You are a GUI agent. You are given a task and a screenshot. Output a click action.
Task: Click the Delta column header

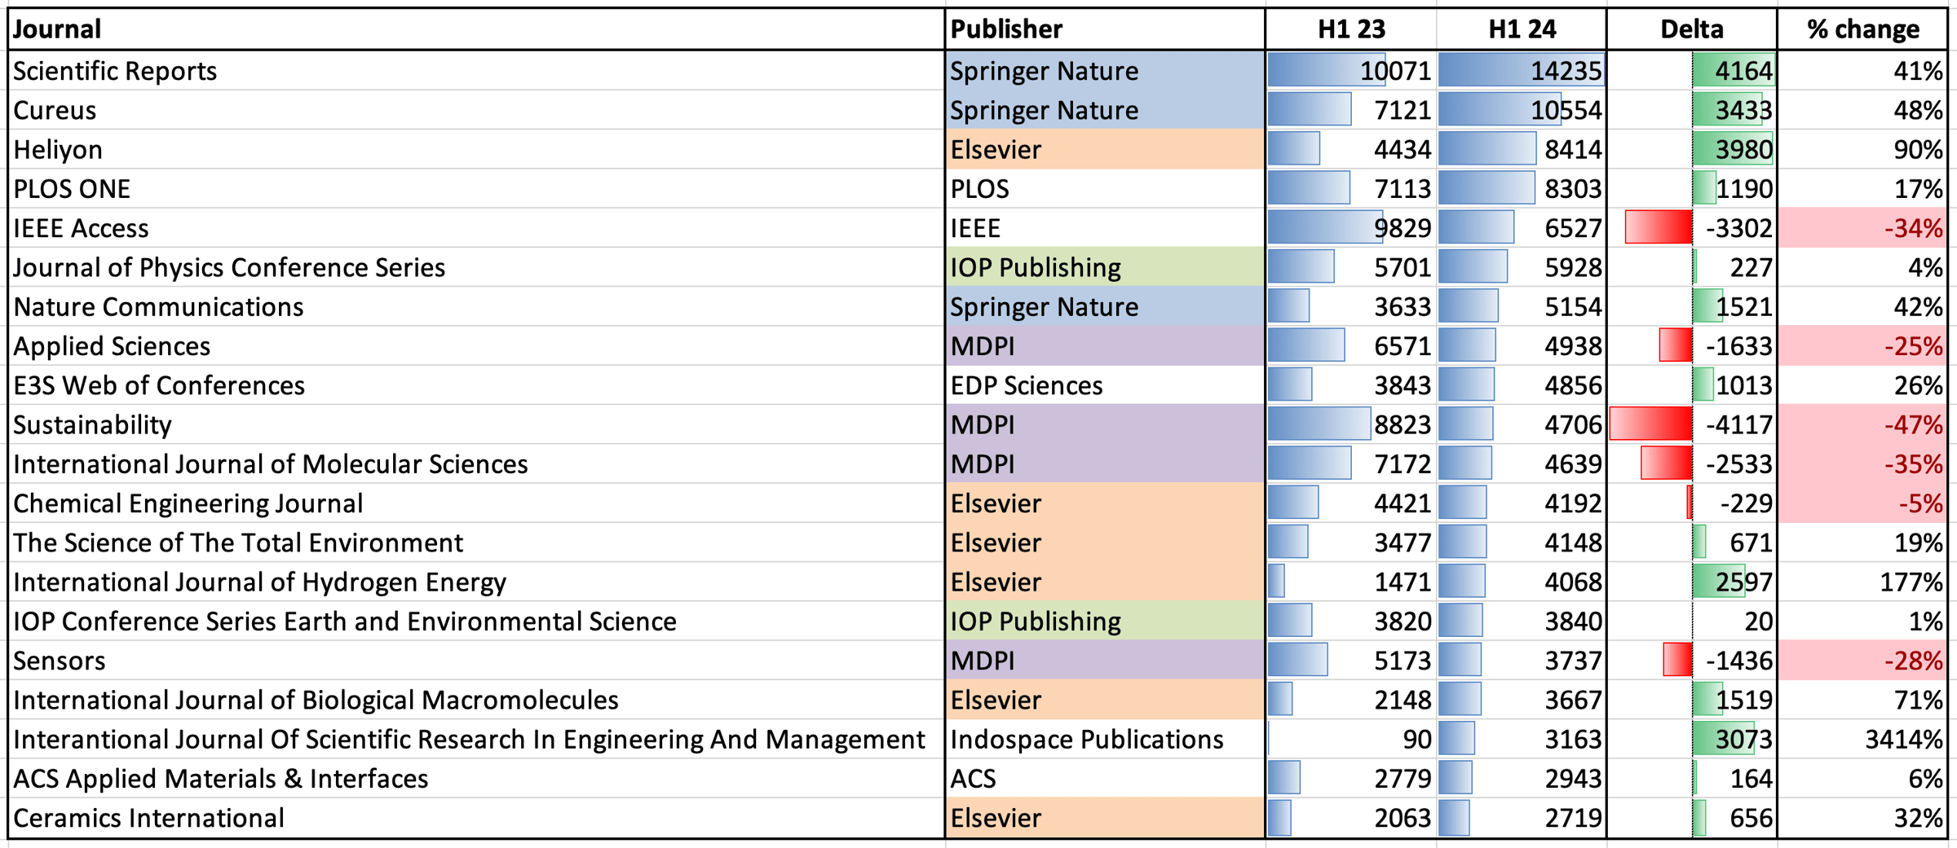click(1692, 29)
